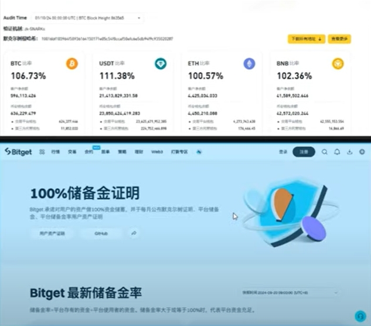Viewport: 371px width, 326px height.
Task: Click the Bitget logo in the header
Action: [18, 152]
